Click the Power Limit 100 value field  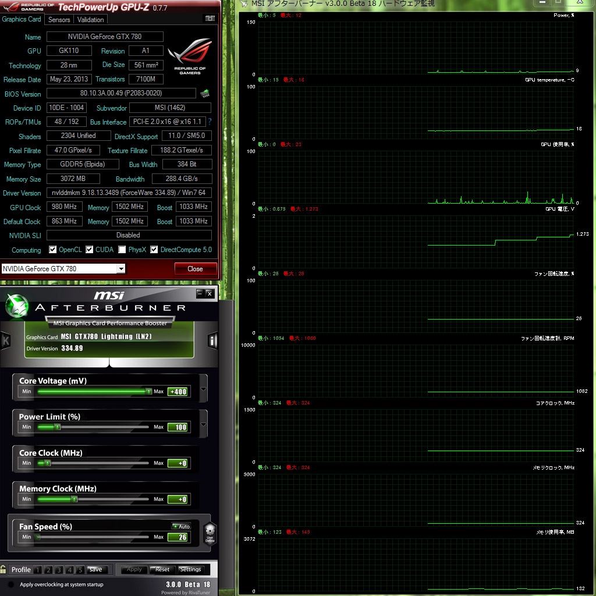178,427
